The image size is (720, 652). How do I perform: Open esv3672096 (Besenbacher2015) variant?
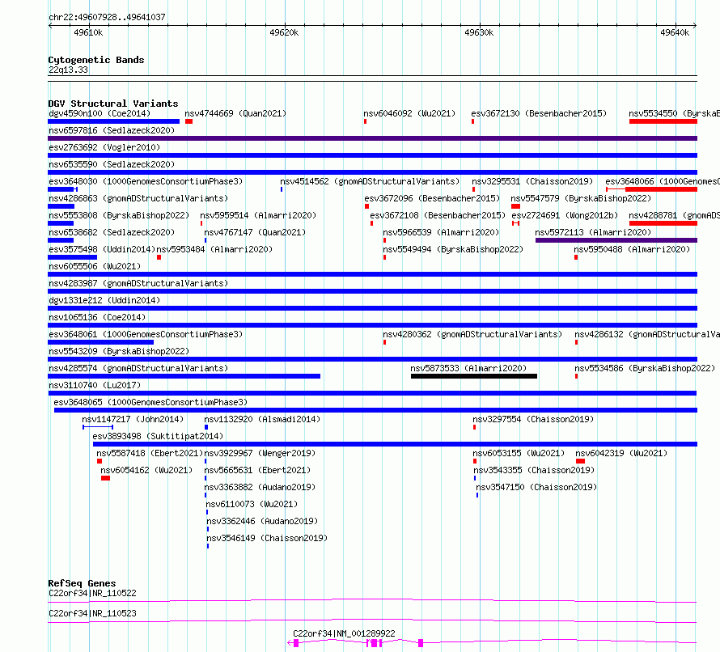pos(432,198)
